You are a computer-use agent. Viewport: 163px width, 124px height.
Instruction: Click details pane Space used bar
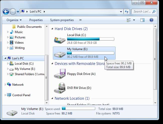78,108
